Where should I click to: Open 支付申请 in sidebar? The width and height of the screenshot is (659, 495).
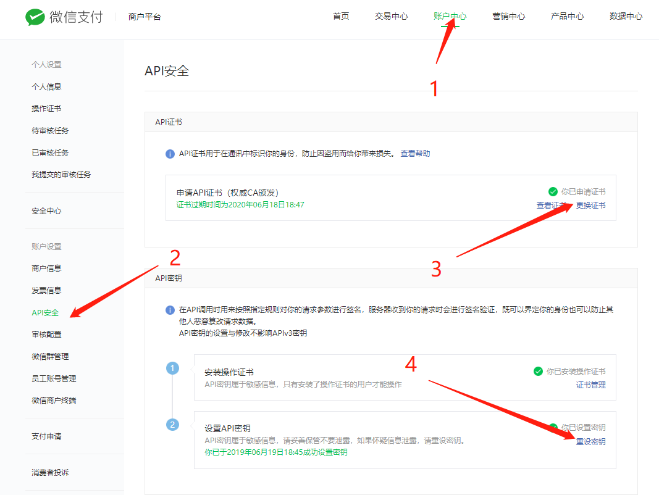coord(47,436)
